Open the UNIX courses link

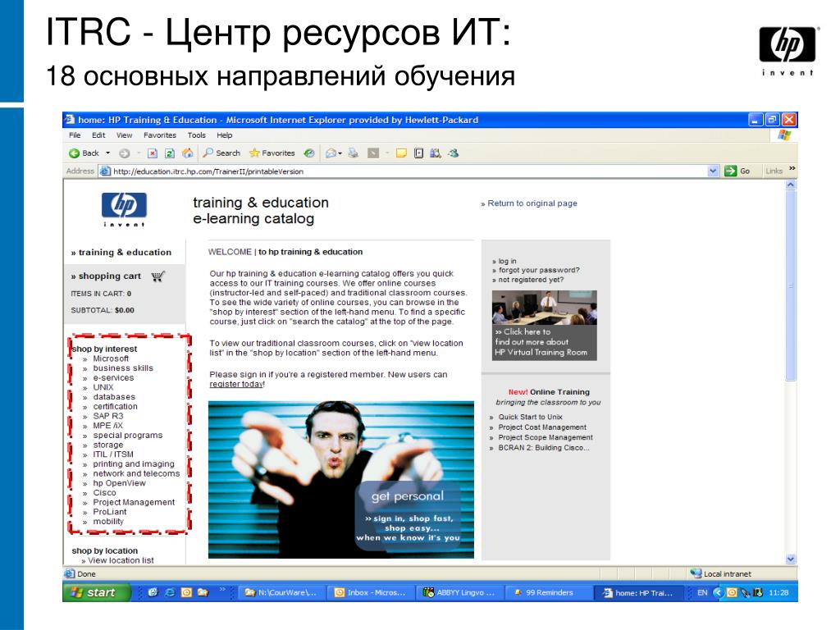[x=103, y=387]
